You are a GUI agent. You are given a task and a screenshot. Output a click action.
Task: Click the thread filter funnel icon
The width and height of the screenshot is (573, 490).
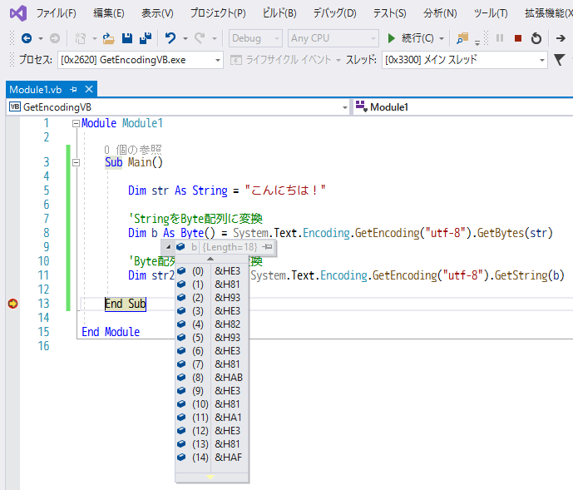point(560,60)
